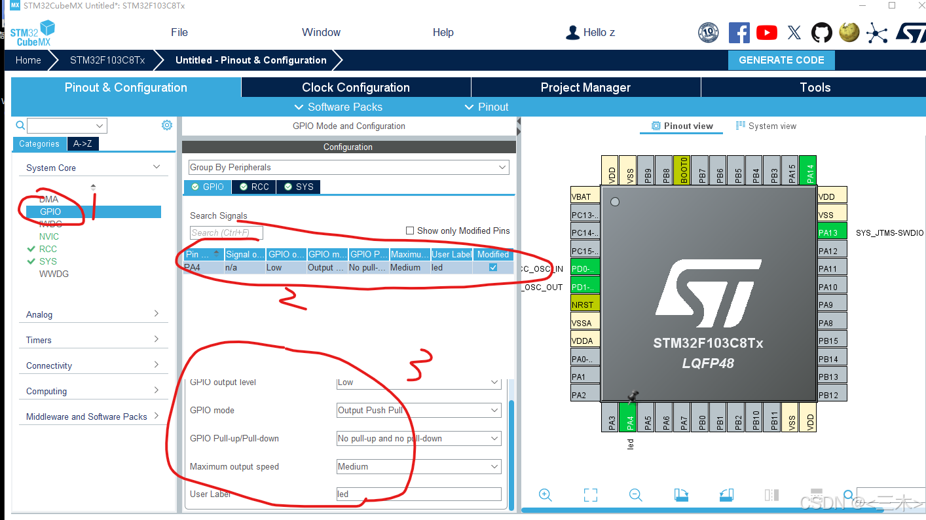Expand the Connectivity category
Image resolution: width=926 pixels, height=520 pixels.
(x=93, y=365)
